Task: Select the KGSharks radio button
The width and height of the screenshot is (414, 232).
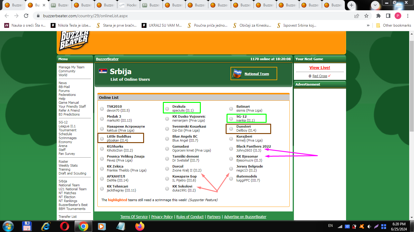Action: (102, 149)
